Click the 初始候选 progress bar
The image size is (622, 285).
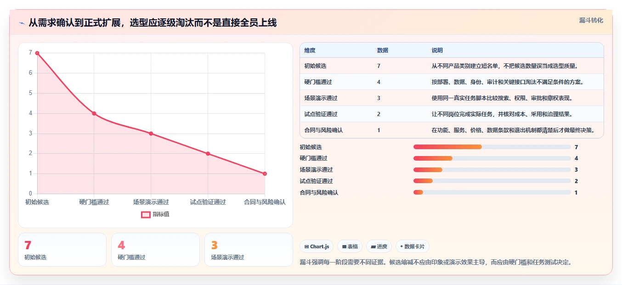click(492, 147)
